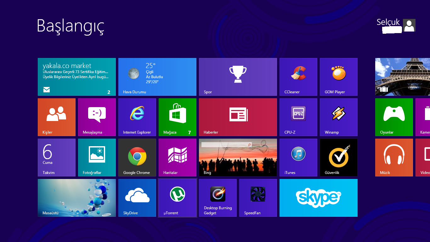The height and width of the screenshot is (242, 430).
Task: Open the Takvim calendar tile
Action: point(57,158)
